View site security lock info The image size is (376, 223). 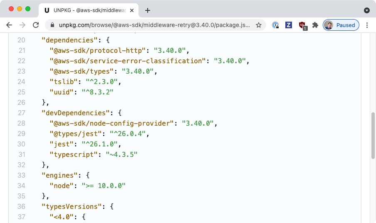(x=52, y=25)
